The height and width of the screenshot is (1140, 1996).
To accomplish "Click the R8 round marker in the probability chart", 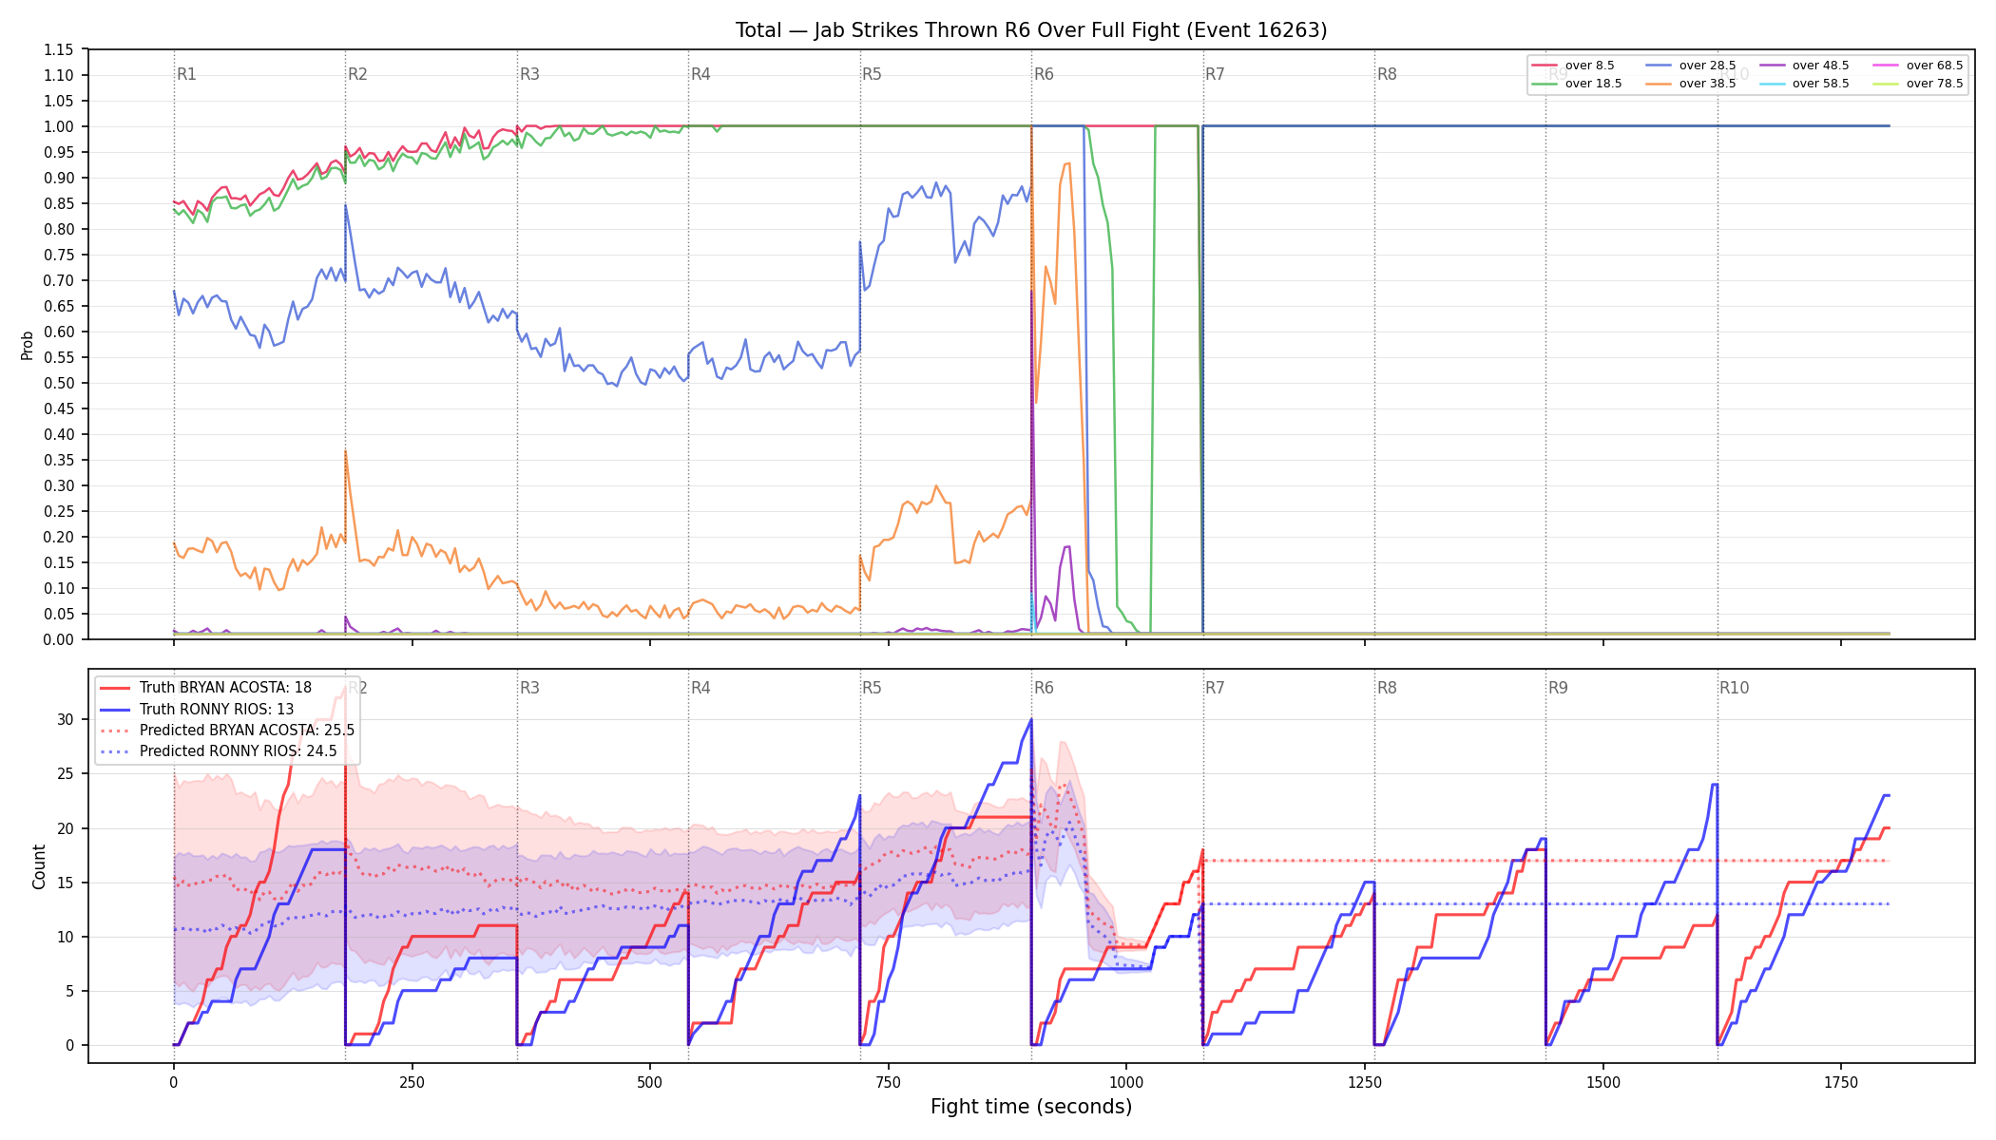I will [x=1387, y=74].
